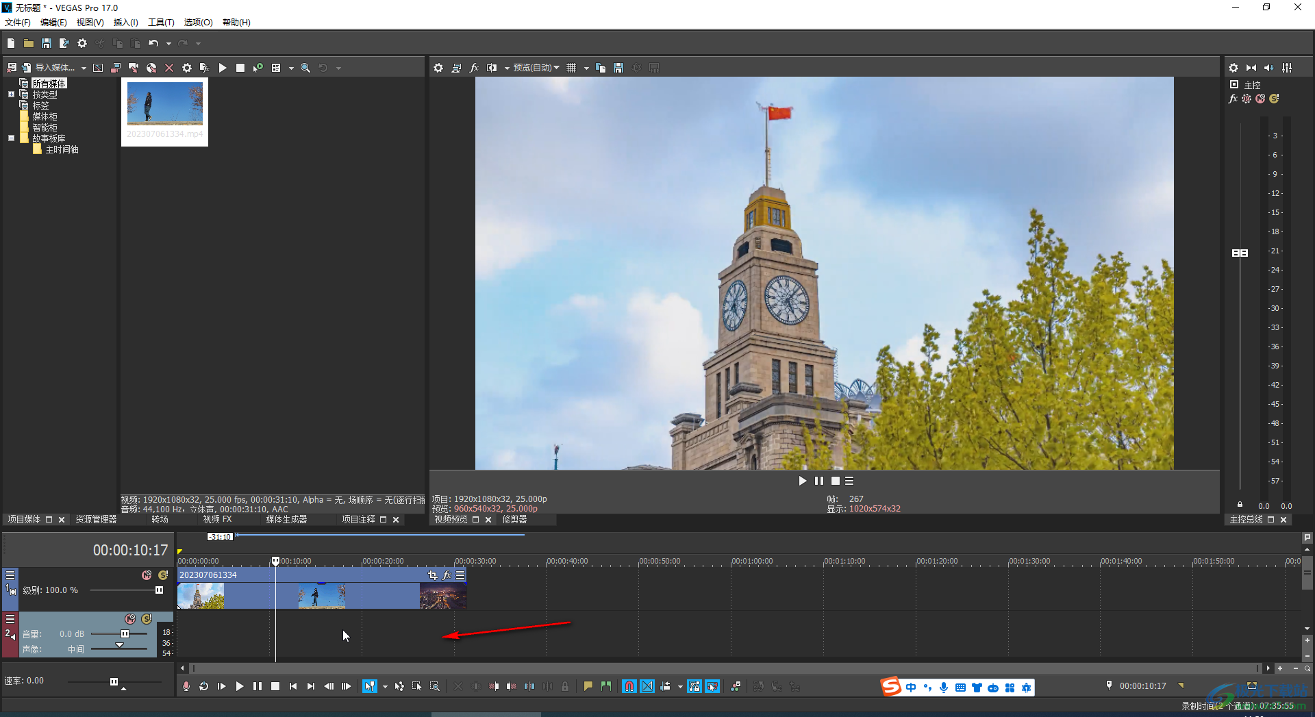Undo the last action
1315x717 pixels.
pos(153,43)
